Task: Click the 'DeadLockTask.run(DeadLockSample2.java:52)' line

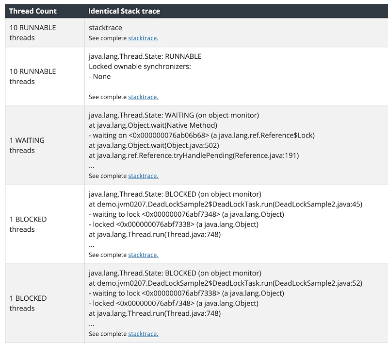Action: click(226, 283)
